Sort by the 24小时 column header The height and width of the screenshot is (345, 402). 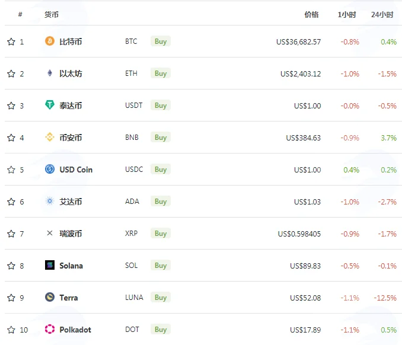[382, 15]
